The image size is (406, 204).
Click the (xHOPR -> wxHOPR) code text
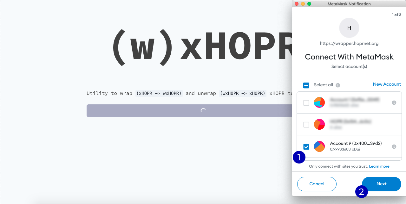[159, 93]
